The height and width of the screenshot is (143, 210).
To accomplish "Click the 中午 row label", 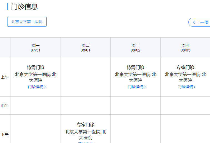I will [5, 106].
